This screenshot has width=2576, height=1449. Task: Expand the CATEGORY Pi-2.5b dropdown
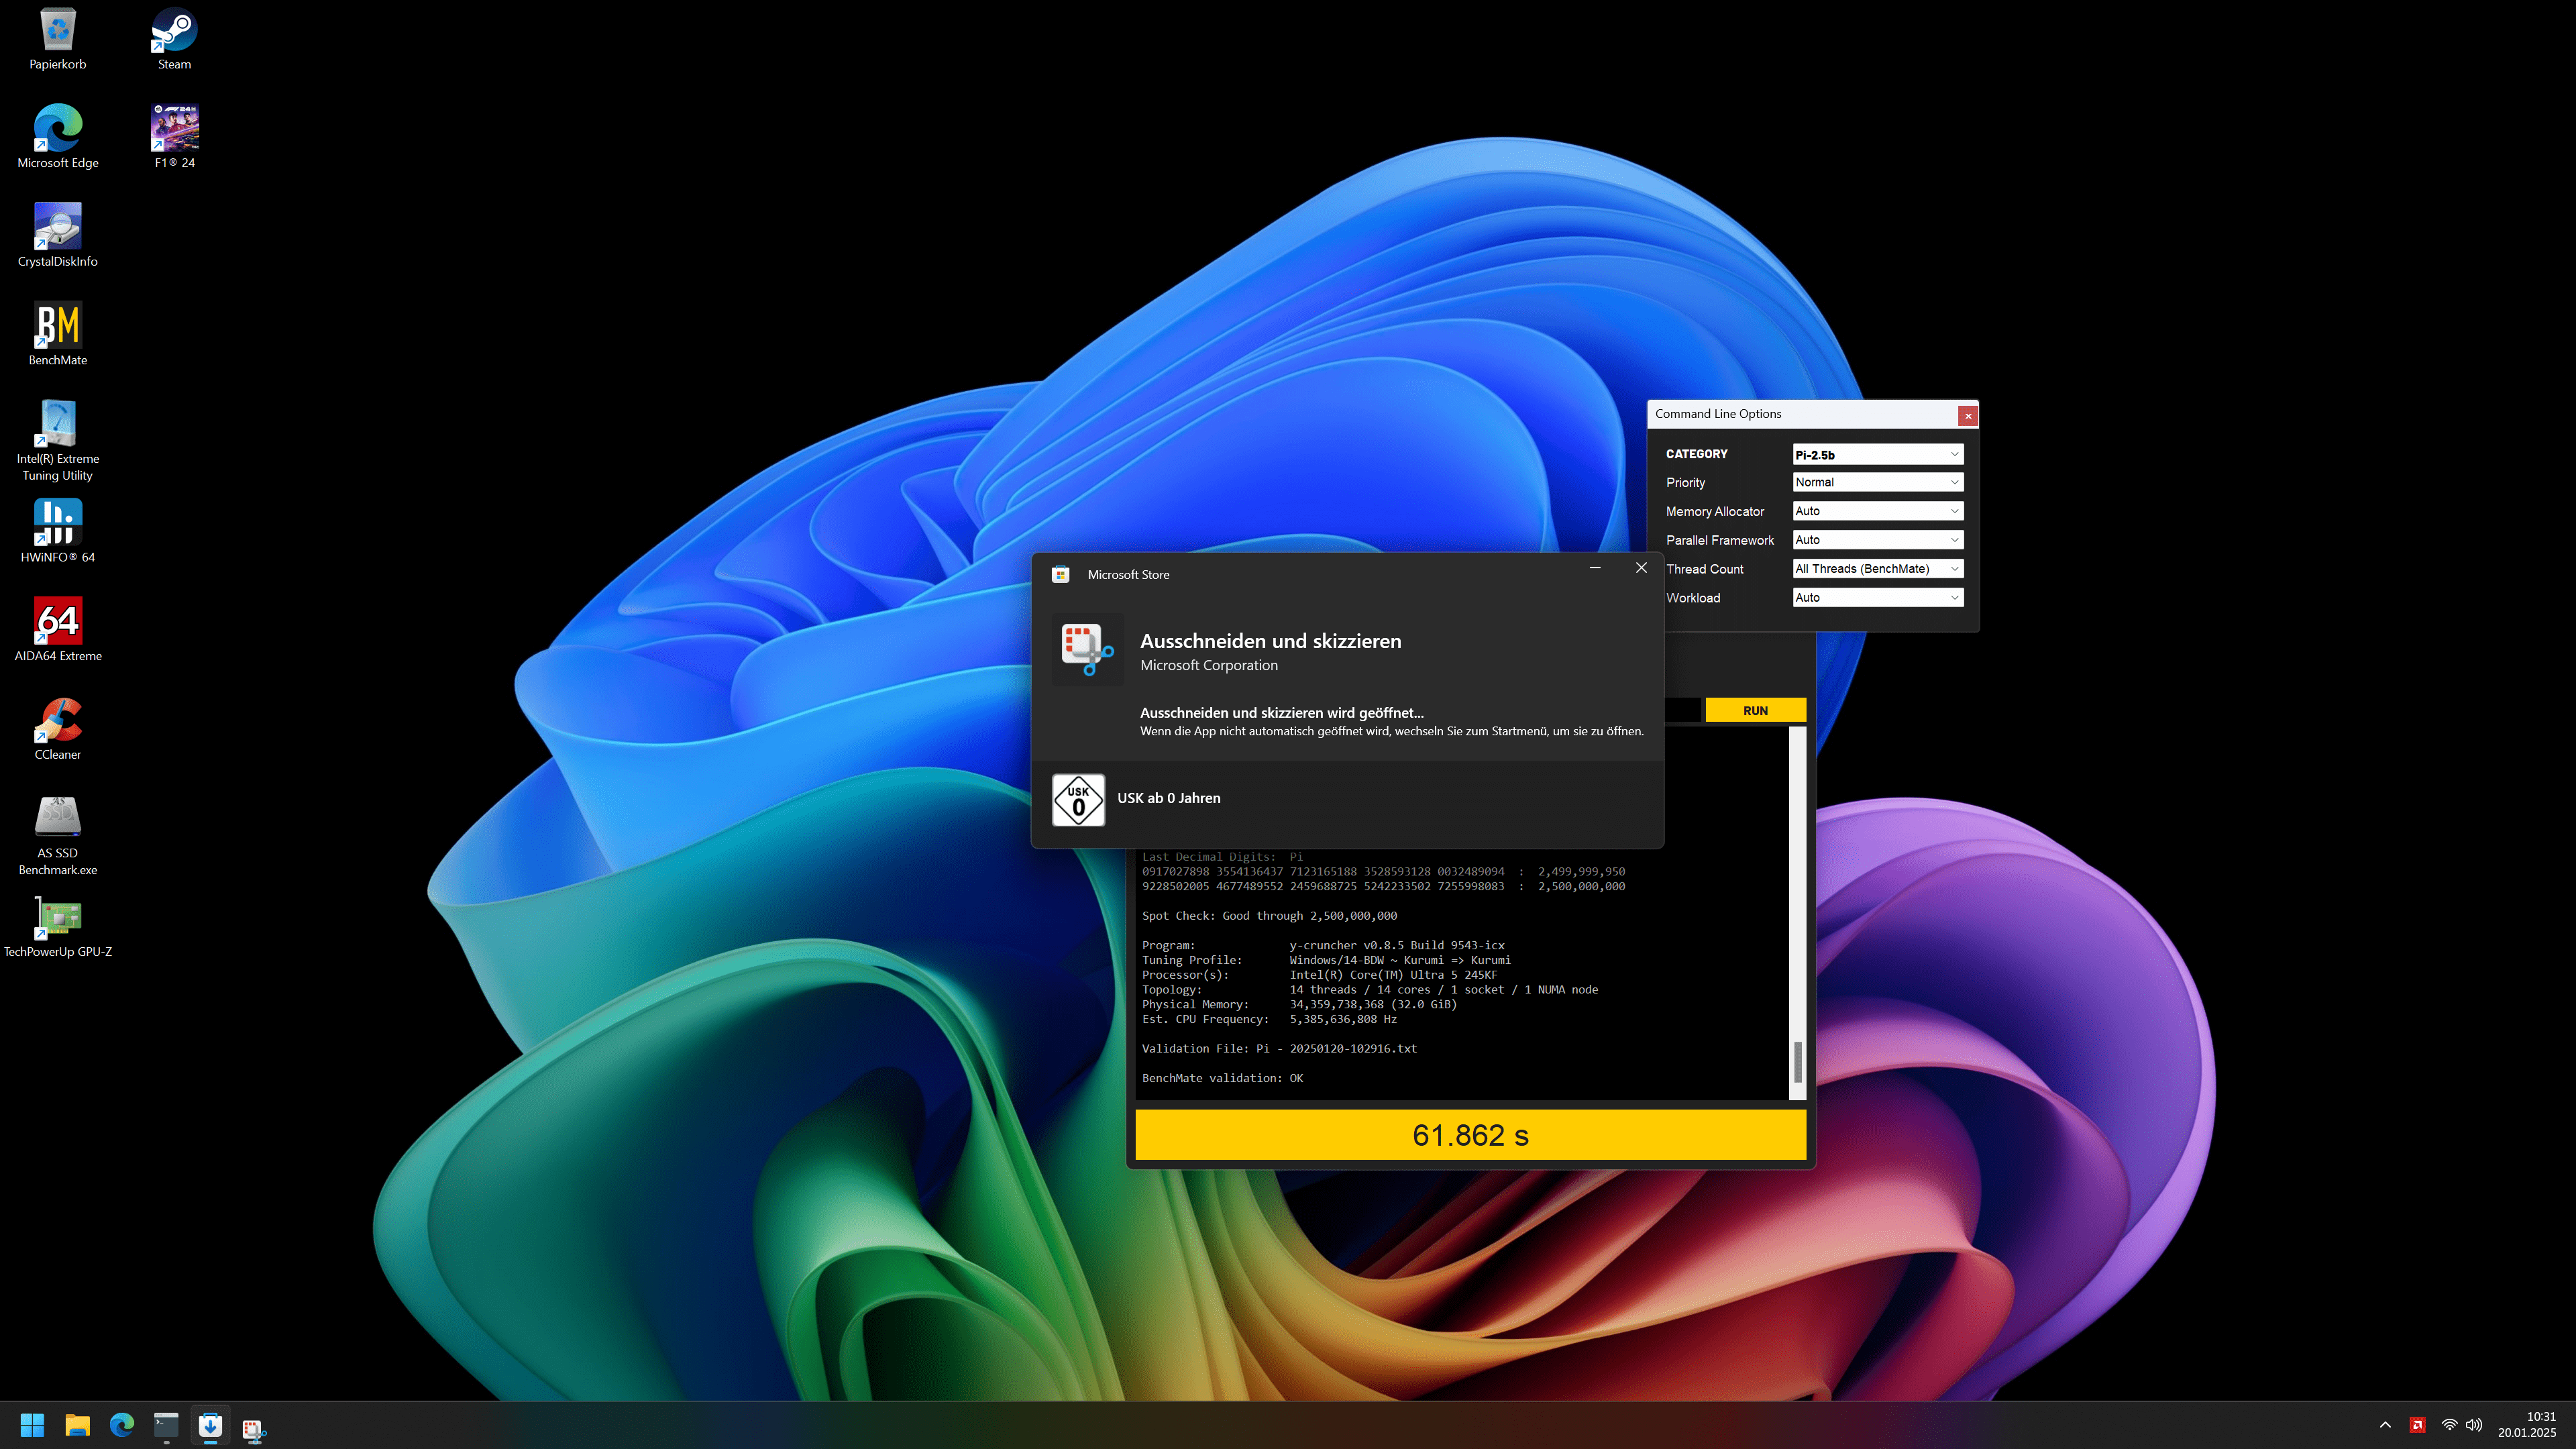(1877, 454)
